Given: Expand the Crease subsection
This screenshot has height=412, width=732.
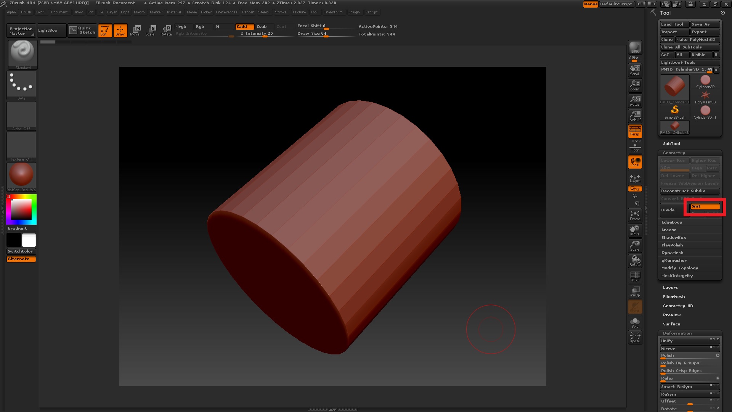Looking at the screenshot, I should click(x=669, y=230).
